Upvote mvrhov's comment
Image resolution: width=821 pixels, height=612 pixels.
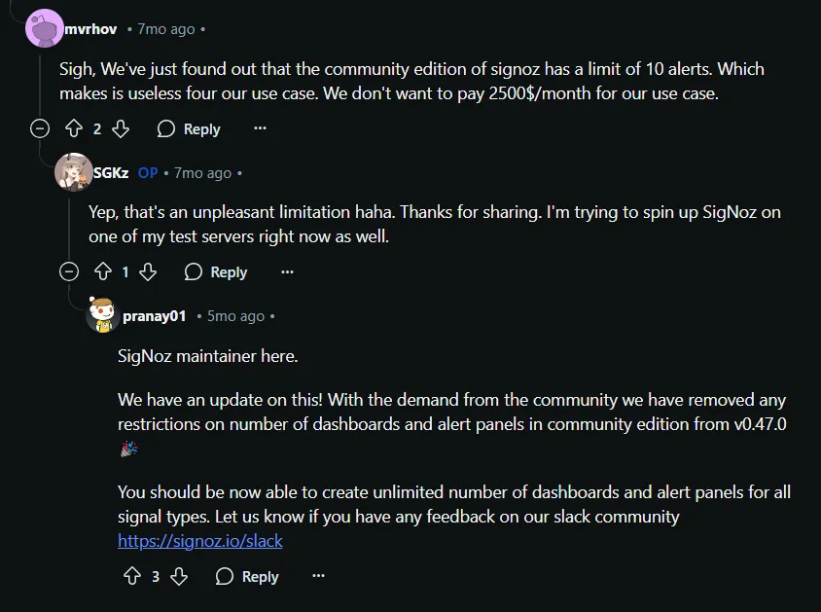pyautogui.click(x=73, y=128)
